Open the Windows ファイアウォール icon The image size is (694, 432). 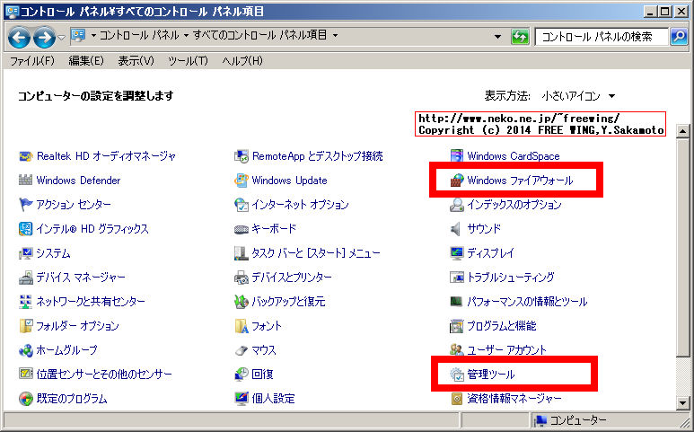(456, 181)
